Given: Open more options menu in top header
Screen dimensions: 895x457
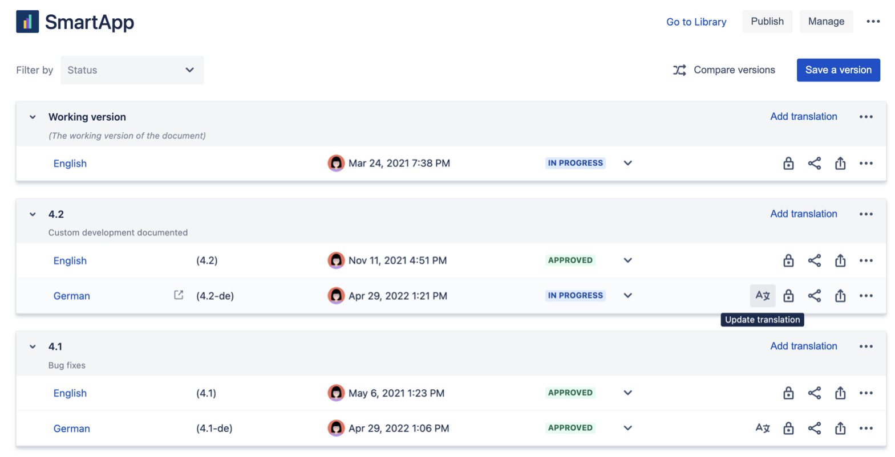Looking at the screenshot, I should tap(873, 22).
